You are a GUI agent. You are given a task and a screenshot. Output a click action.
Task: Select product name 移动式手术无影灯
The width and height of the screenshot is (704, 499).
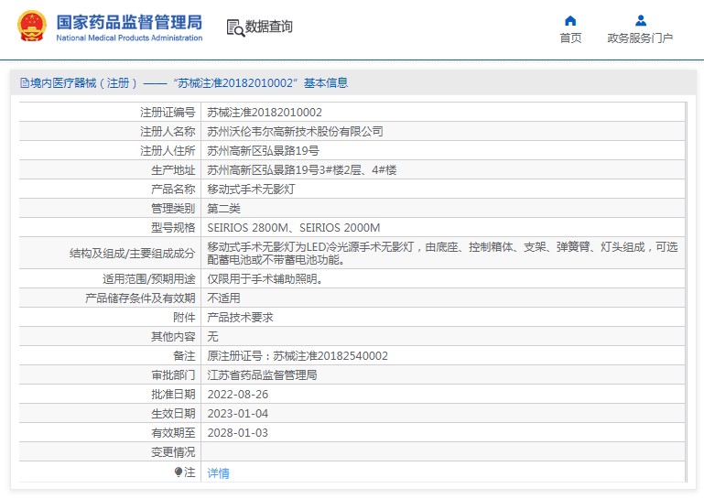coord(251,190)
